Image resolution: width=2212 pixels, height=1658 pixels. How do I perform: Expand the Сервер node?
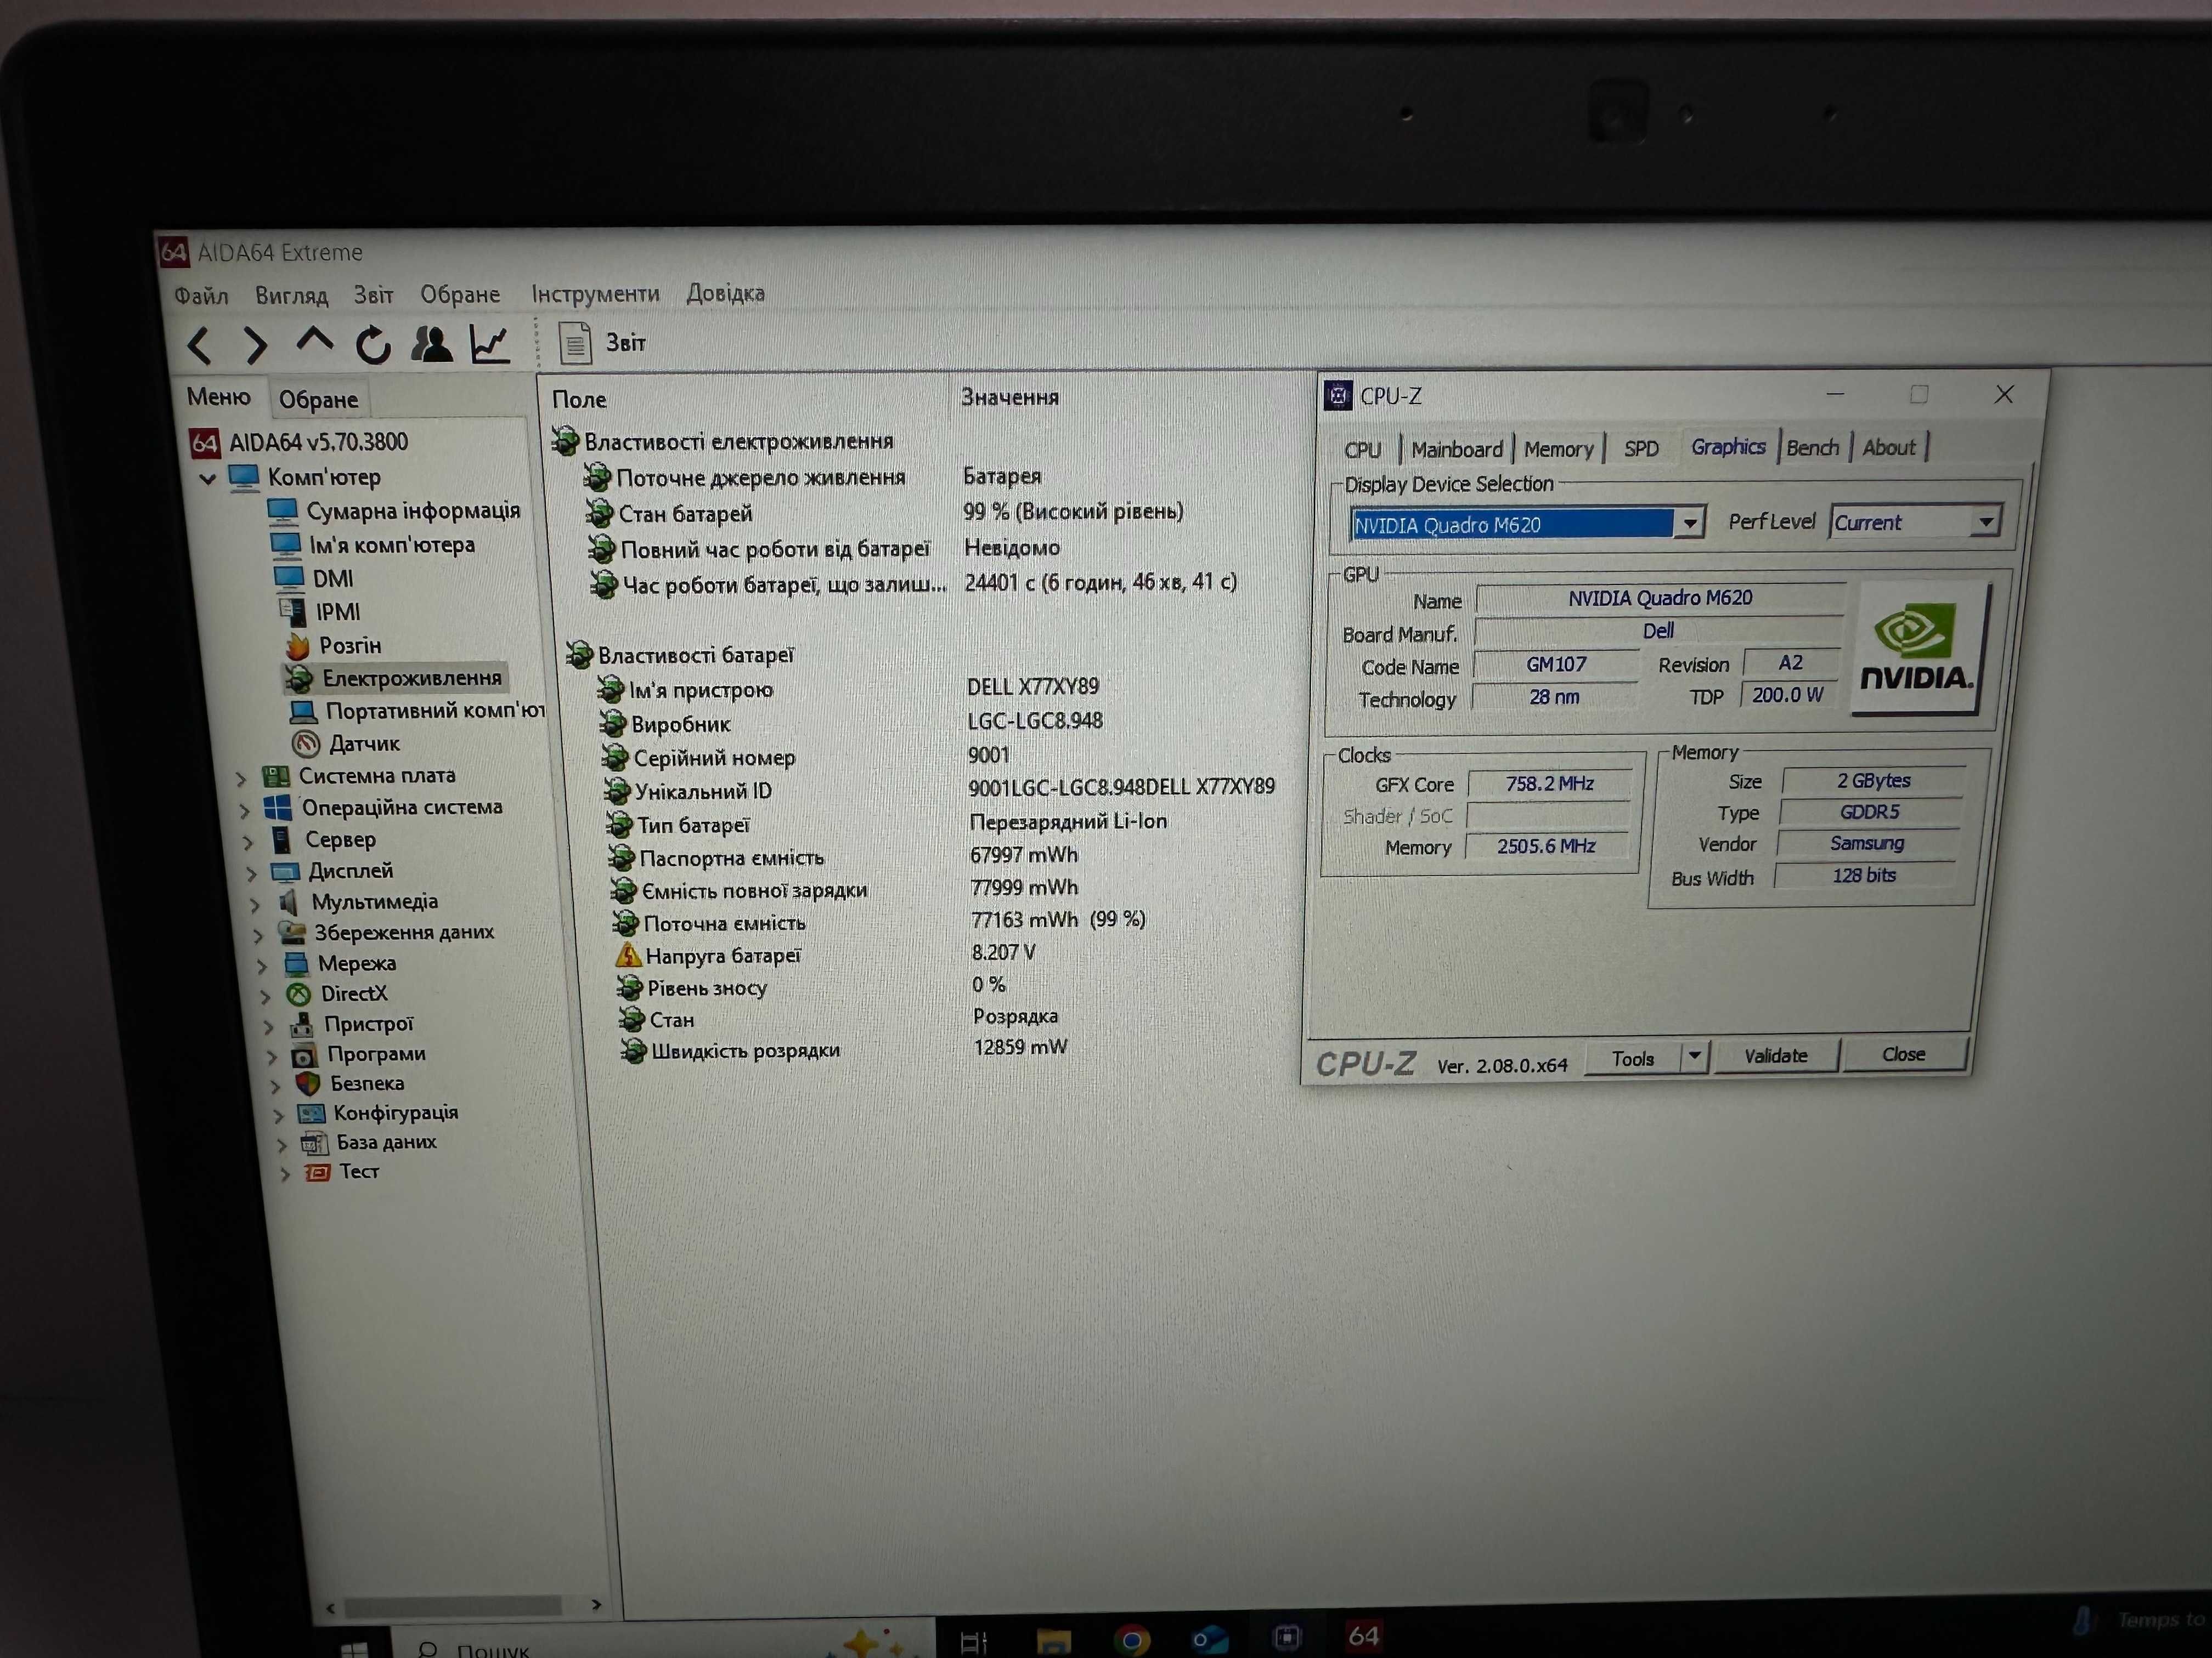[x=248, y=843]
